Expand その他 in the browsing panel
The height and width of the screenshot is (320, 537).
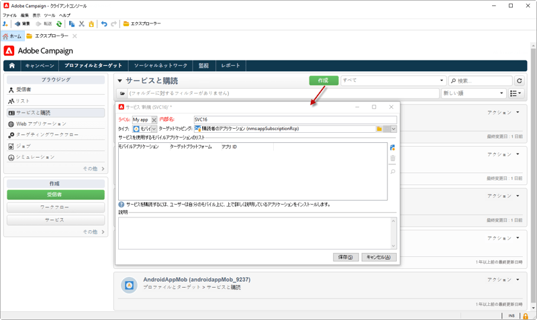click(93, 169)
